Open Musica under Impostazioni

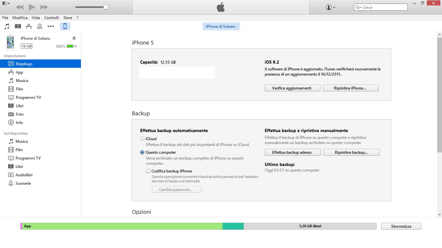[x=40, y=81]
